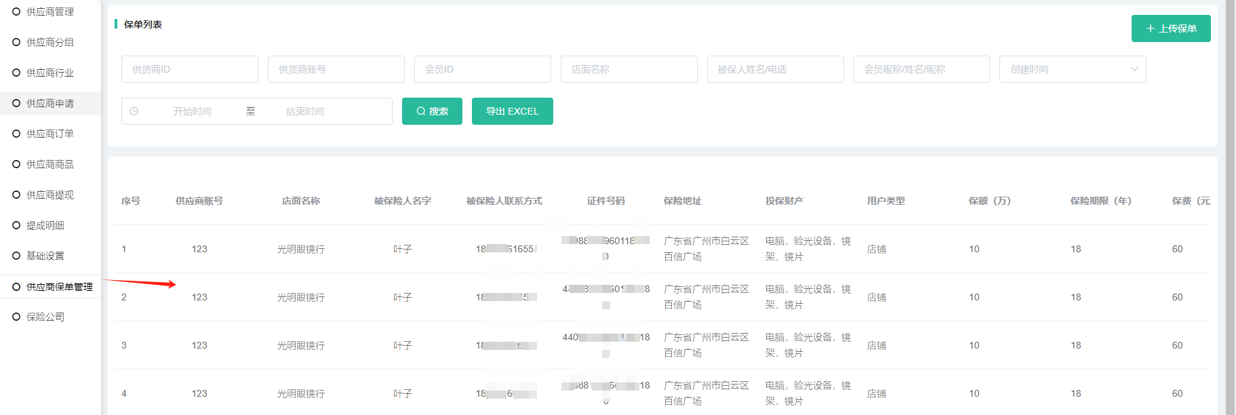Open the 供应商行业 menu item

49,73
